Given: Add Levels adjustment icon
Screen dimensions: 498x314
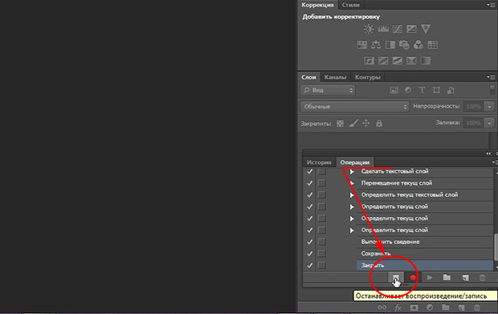Looking at the screenshot, I should [383, 29].
